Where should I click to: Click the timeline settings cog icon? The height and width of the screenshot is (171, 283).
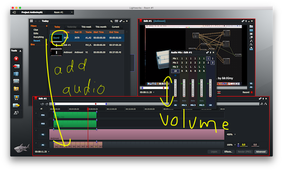point(260,99)
